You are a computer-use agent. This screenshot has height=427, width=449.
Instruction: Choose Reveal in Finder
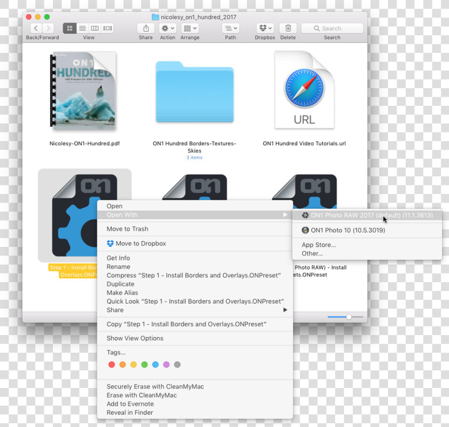(195, 413)
